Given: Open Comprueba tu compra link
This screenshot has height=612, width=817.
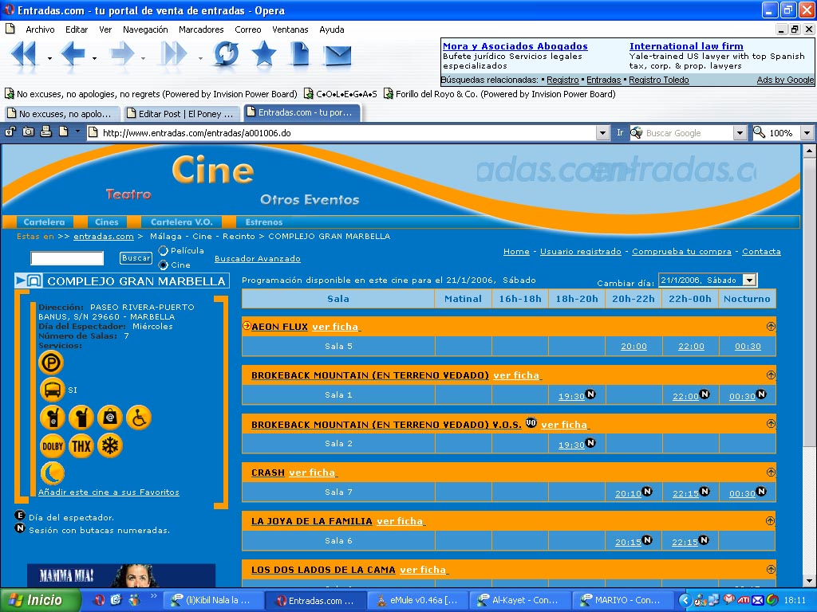Looking at the screenshot, I should (x=681, y=251).
